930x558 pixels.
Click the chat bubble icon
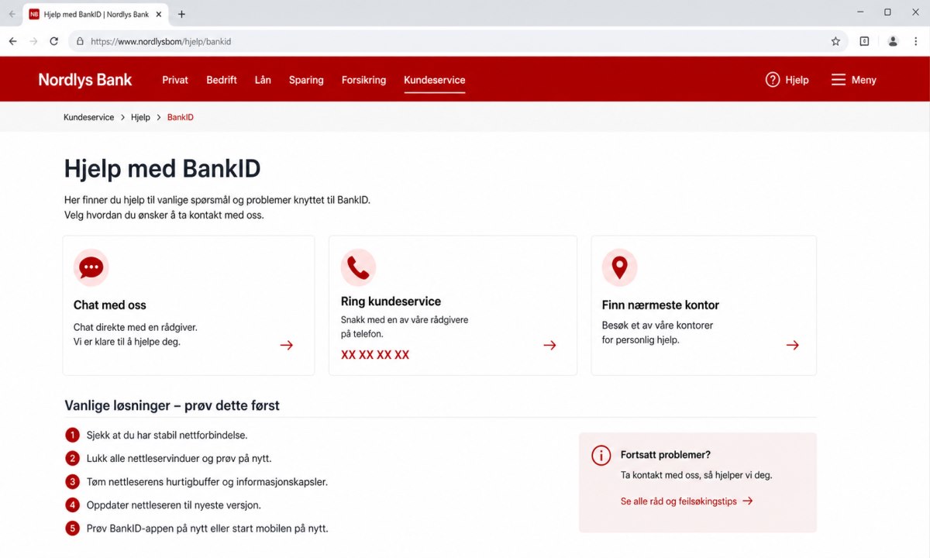point(91,268)
